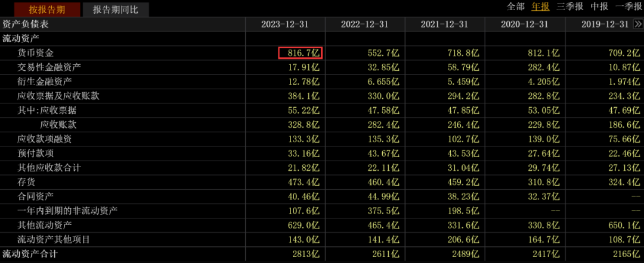Click the 资产负债表 table header

click(26, 24)
